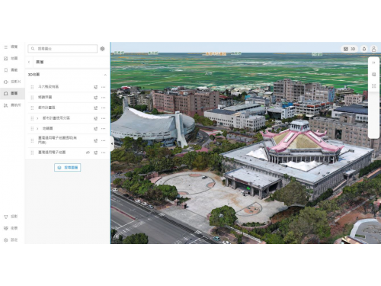Screen dimensions: 381x286
Task: Click the notification bell icon
Action: tap(364, 49)
